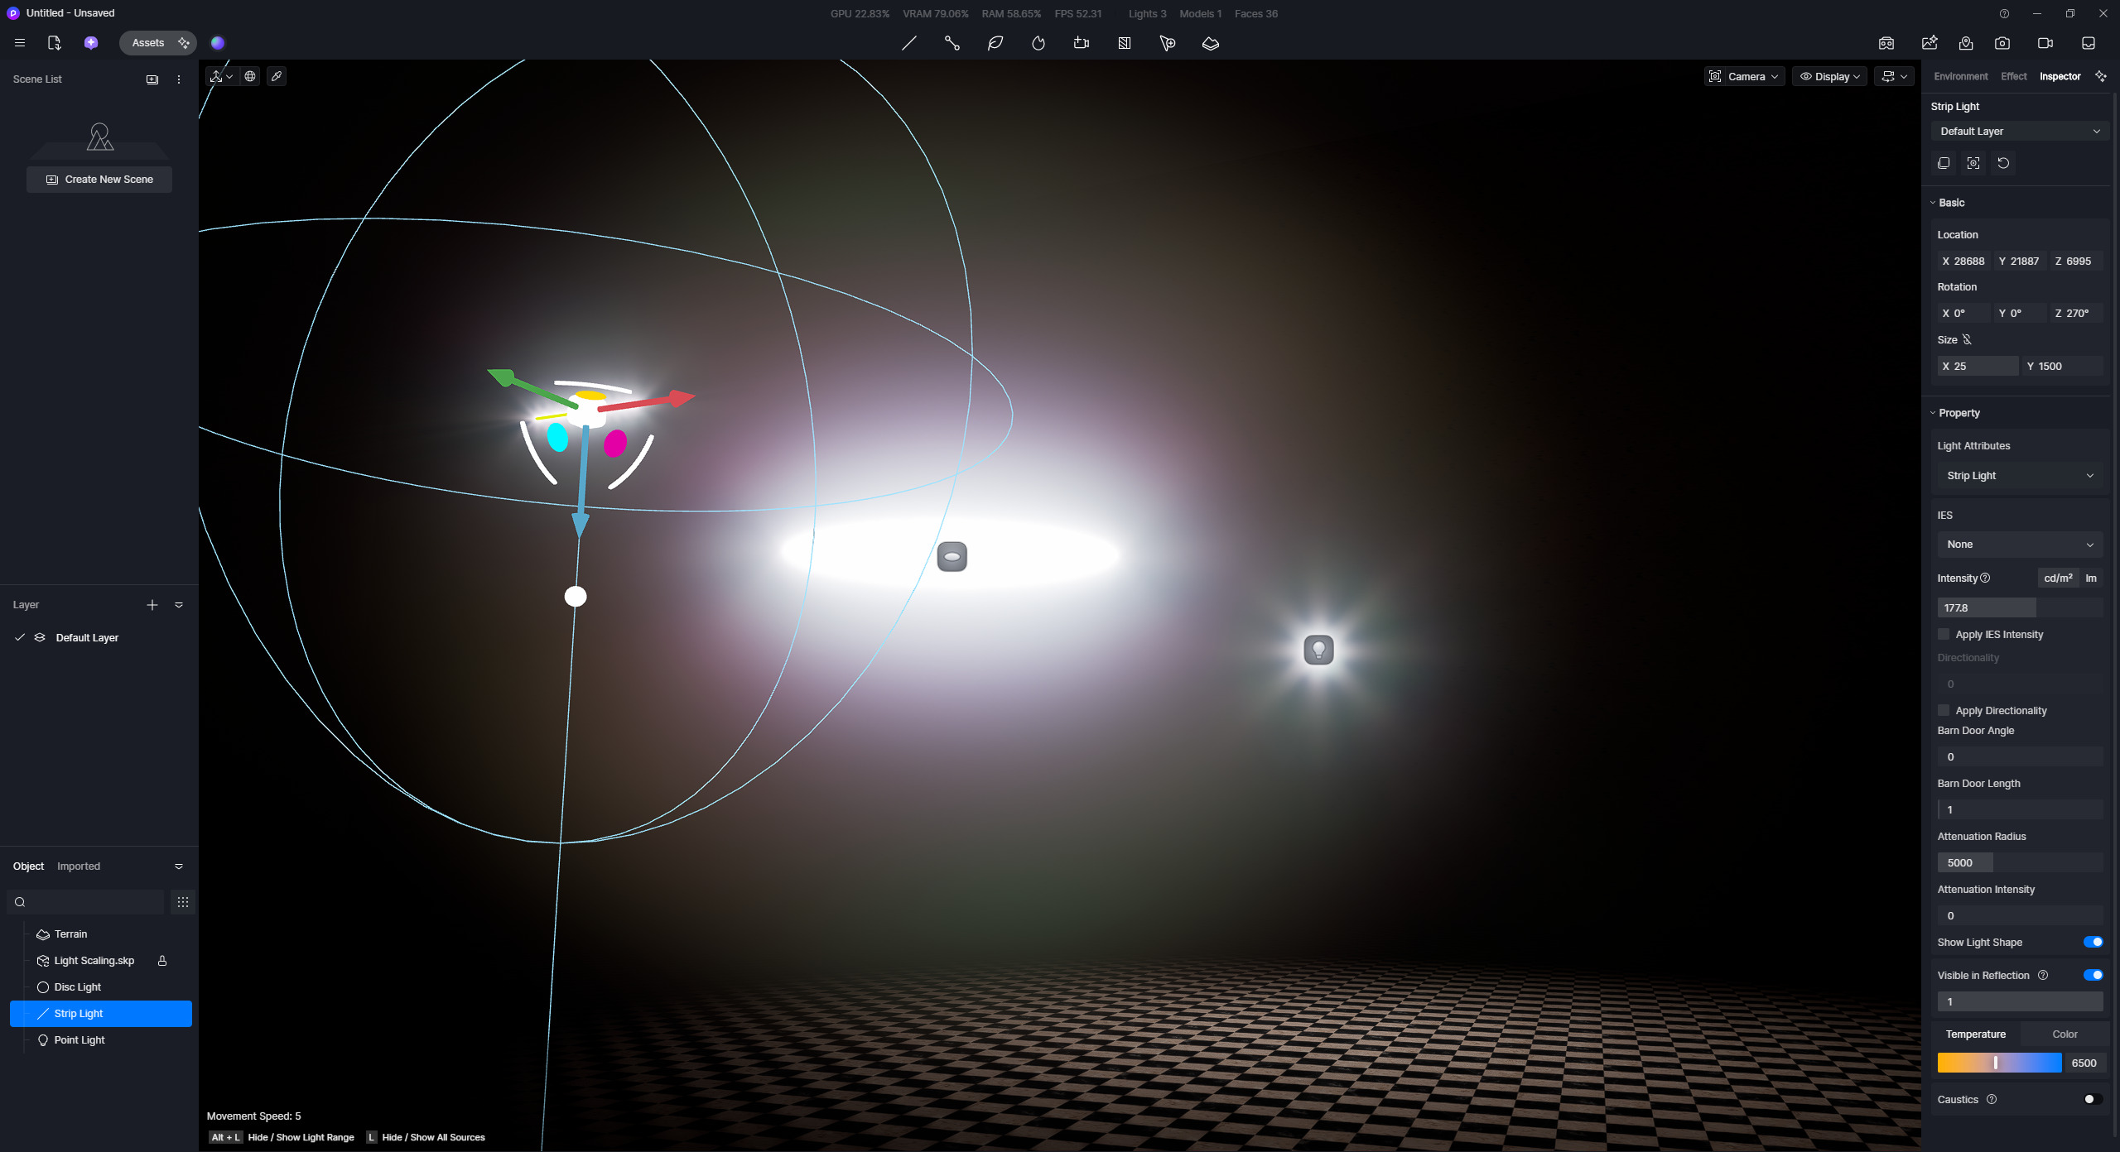Click Create New Scene button
Image resolution: width=2120 pixels, height=1152 pixels.
[x=99, y=180]
